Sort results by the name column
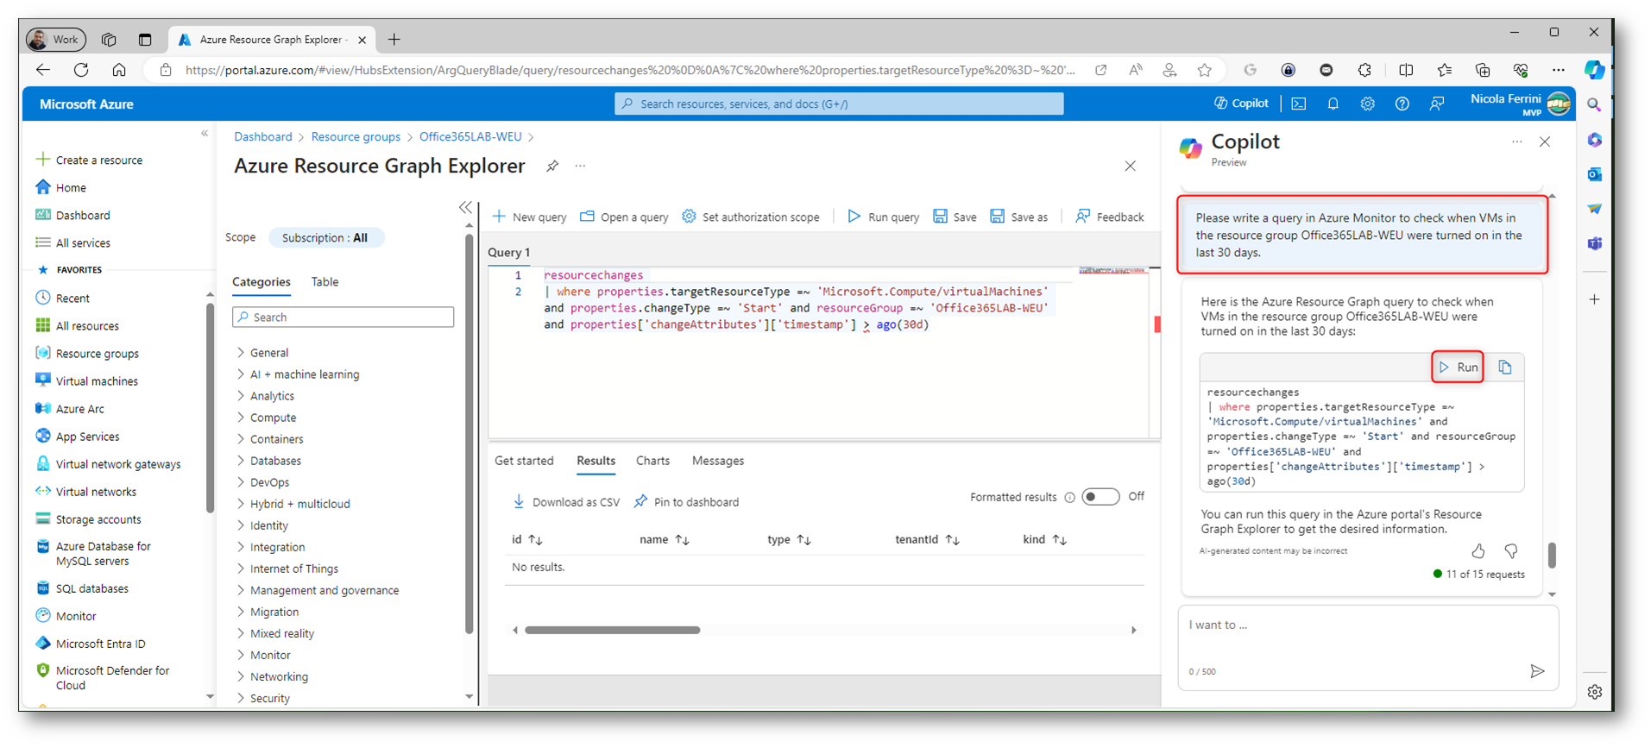Image resolution: width=1651 pixels, height=748 pixels. (664, 539)
